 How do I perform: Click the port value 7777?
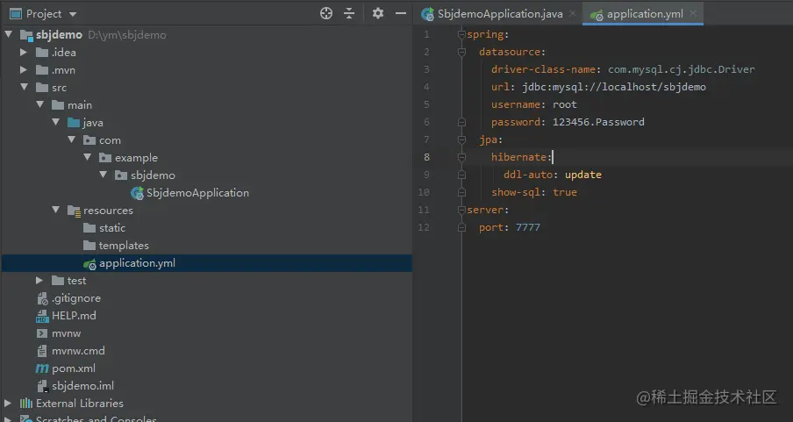528,227
